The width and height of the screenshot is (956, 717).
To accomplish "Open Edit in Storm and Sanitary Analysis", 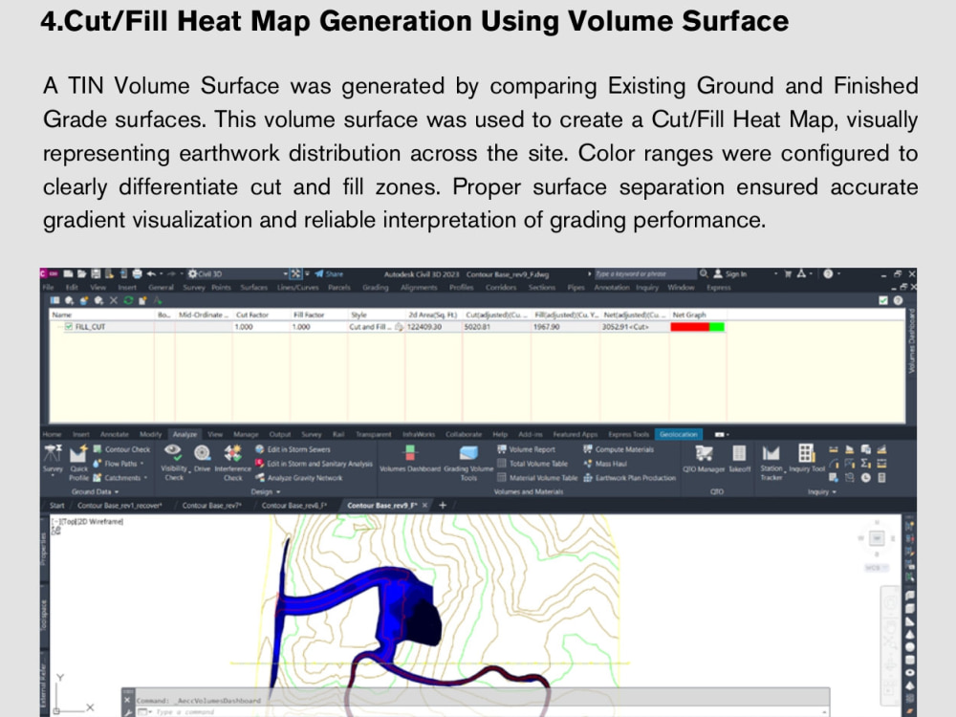I will tap(314, 464).
